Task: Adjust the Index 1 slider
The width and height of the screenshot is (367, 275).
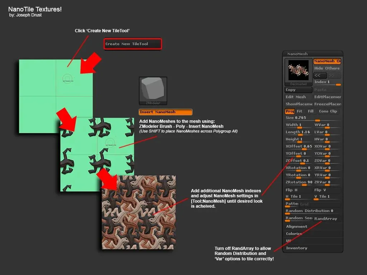Action: 327,82
